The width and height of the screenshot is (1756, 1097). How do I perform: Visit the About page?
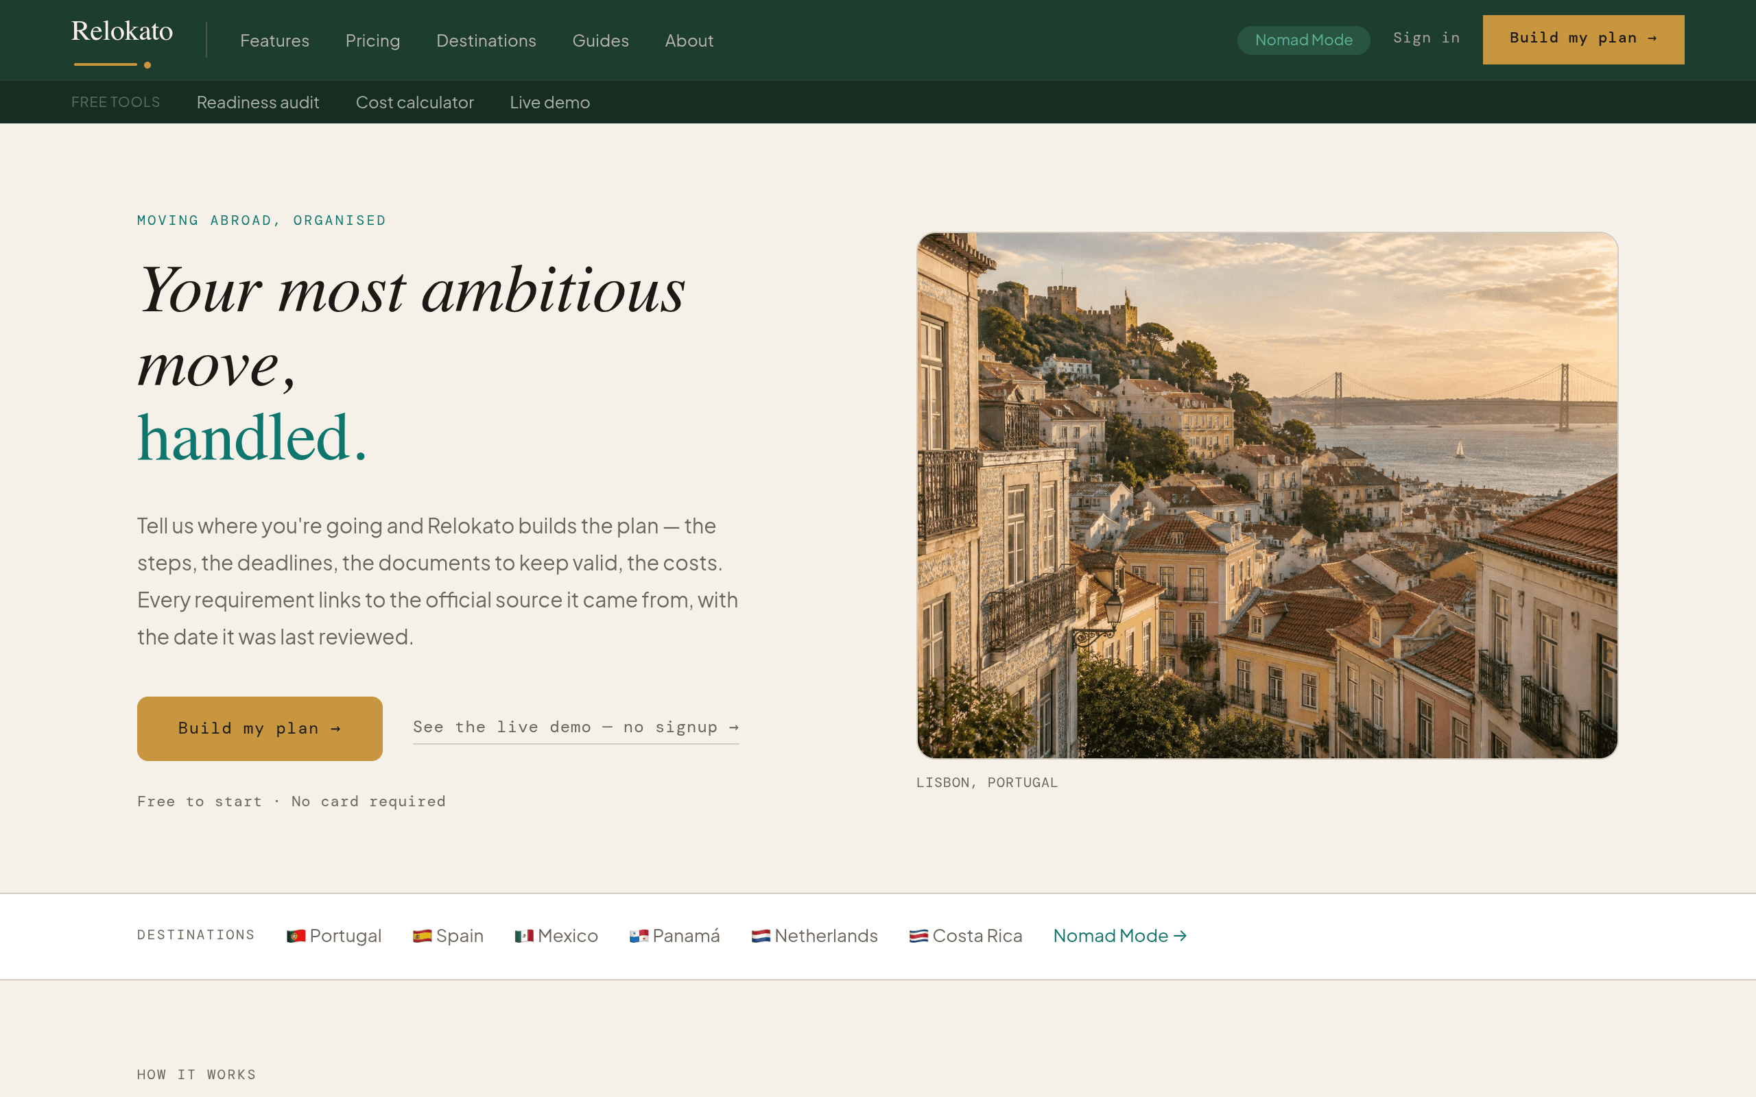point(689,40)
